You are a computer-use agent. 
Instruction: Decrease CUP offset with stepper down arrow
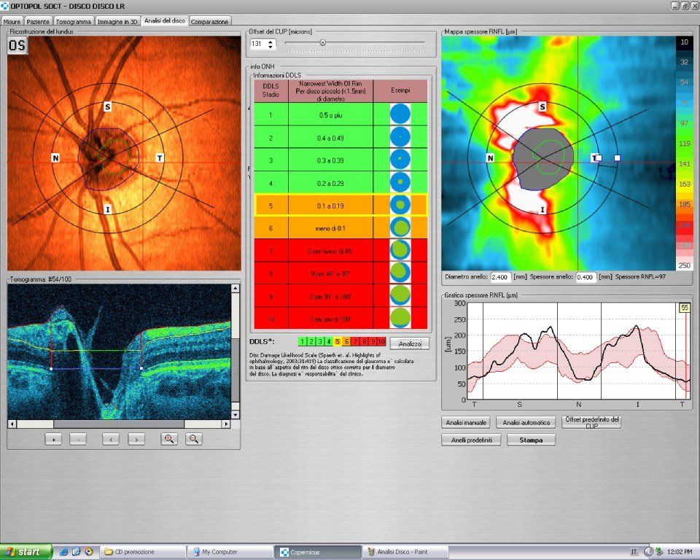click(x=271, y=47)
